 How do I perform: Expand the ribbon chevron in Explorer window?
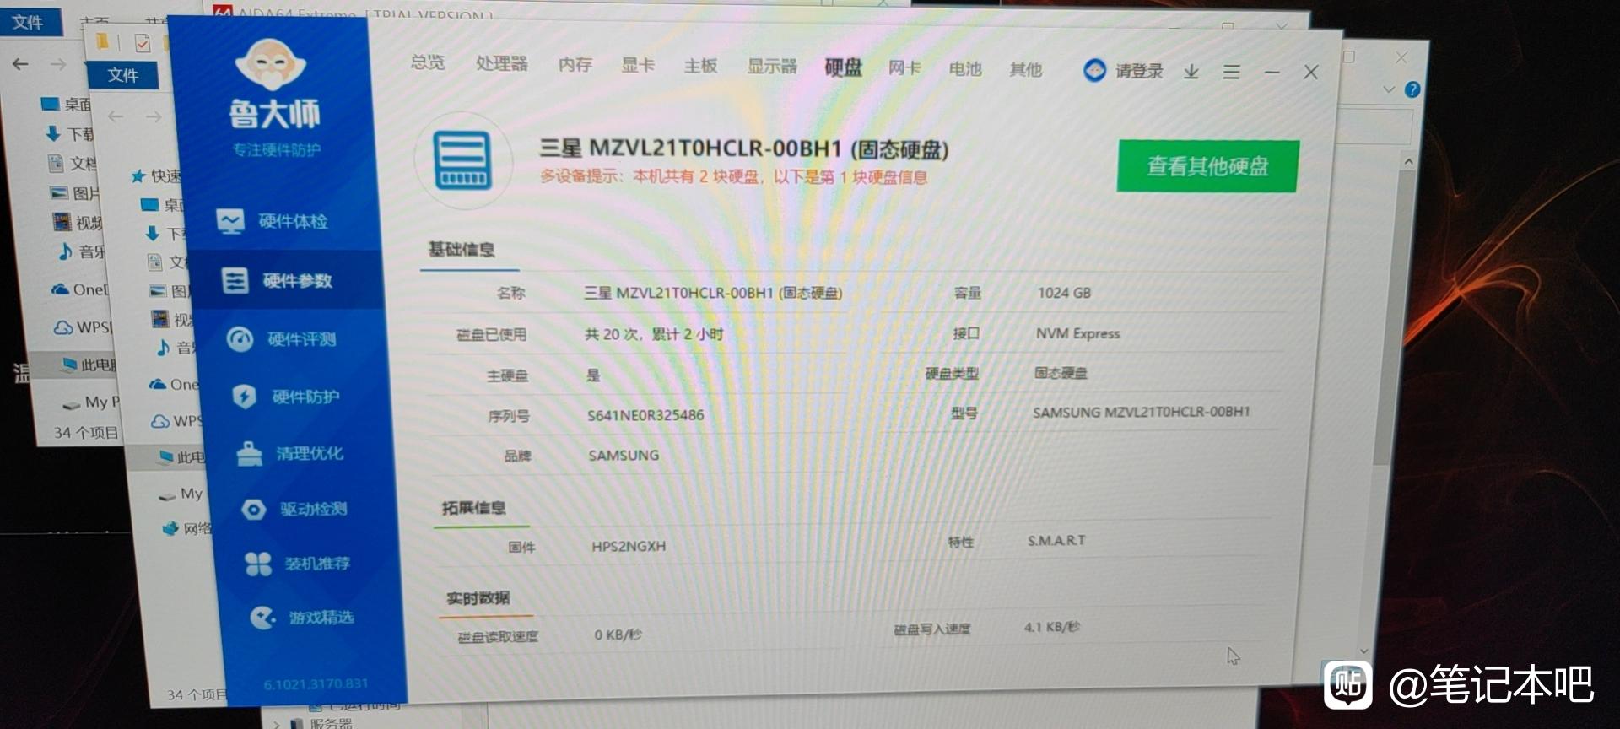coord(1389,89)
